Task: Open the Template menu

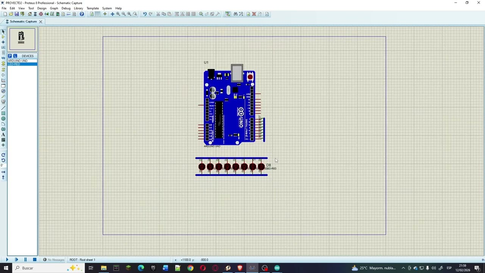Action: 92,8
